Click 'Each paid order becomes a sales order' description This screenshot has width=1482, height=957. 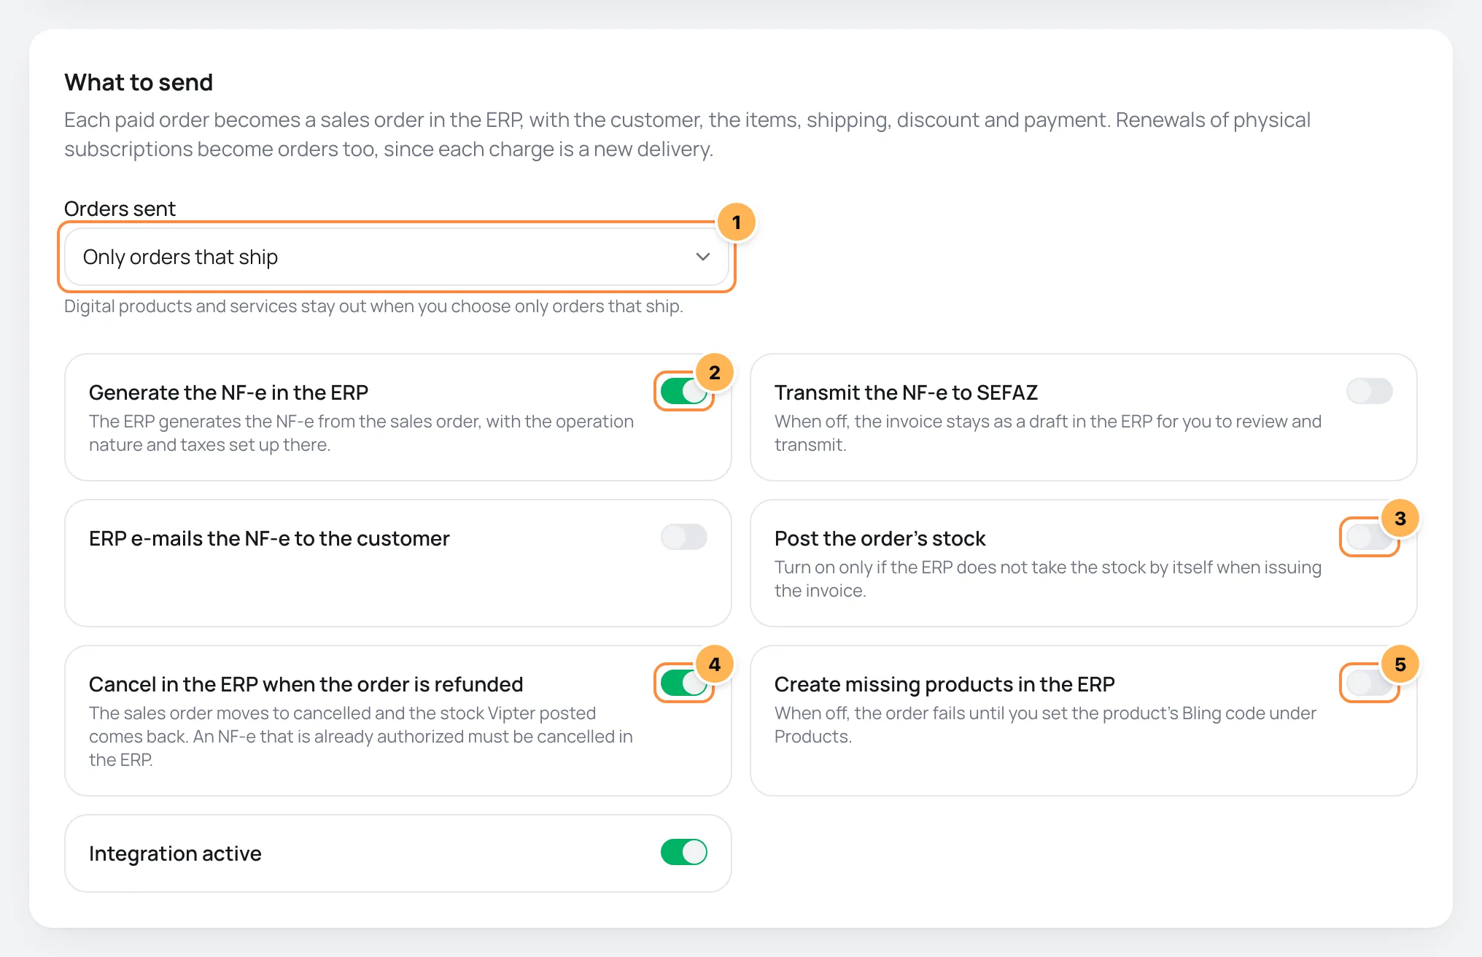coord(687,134)
